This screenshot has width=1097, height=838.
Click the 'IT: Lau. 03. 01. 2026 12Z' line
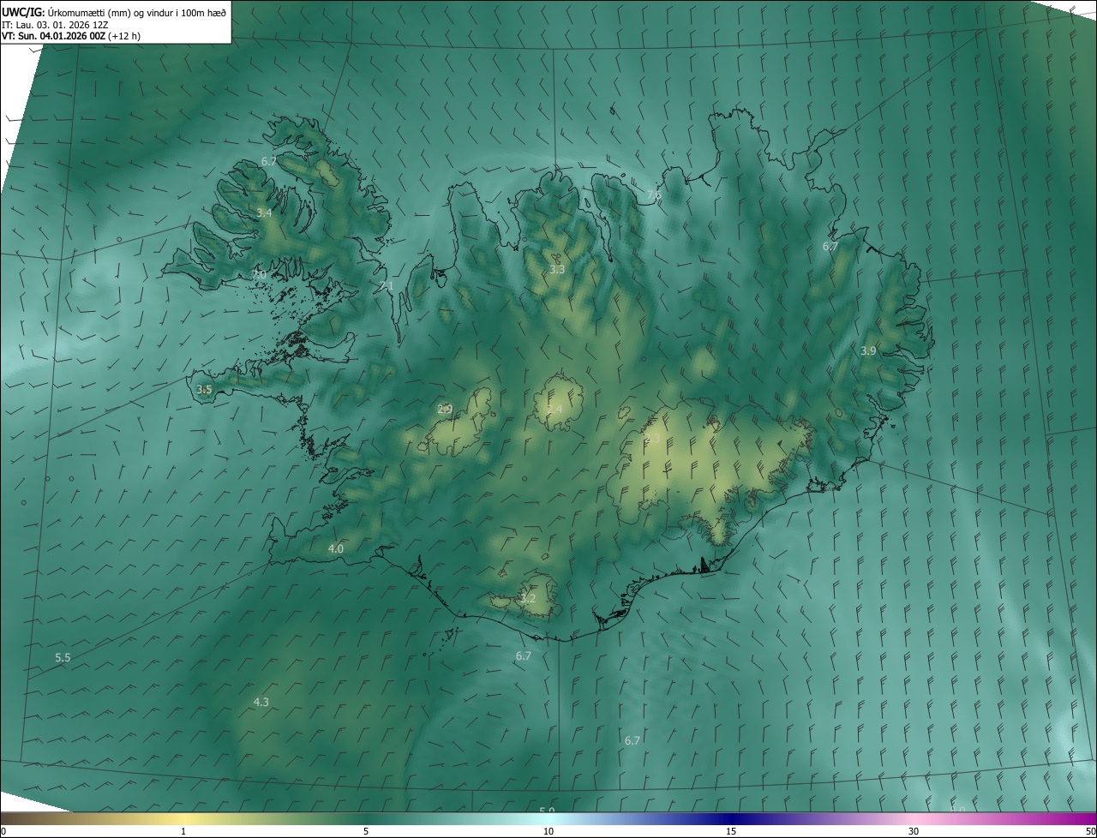pyautogui.click(x=55, y=25)
